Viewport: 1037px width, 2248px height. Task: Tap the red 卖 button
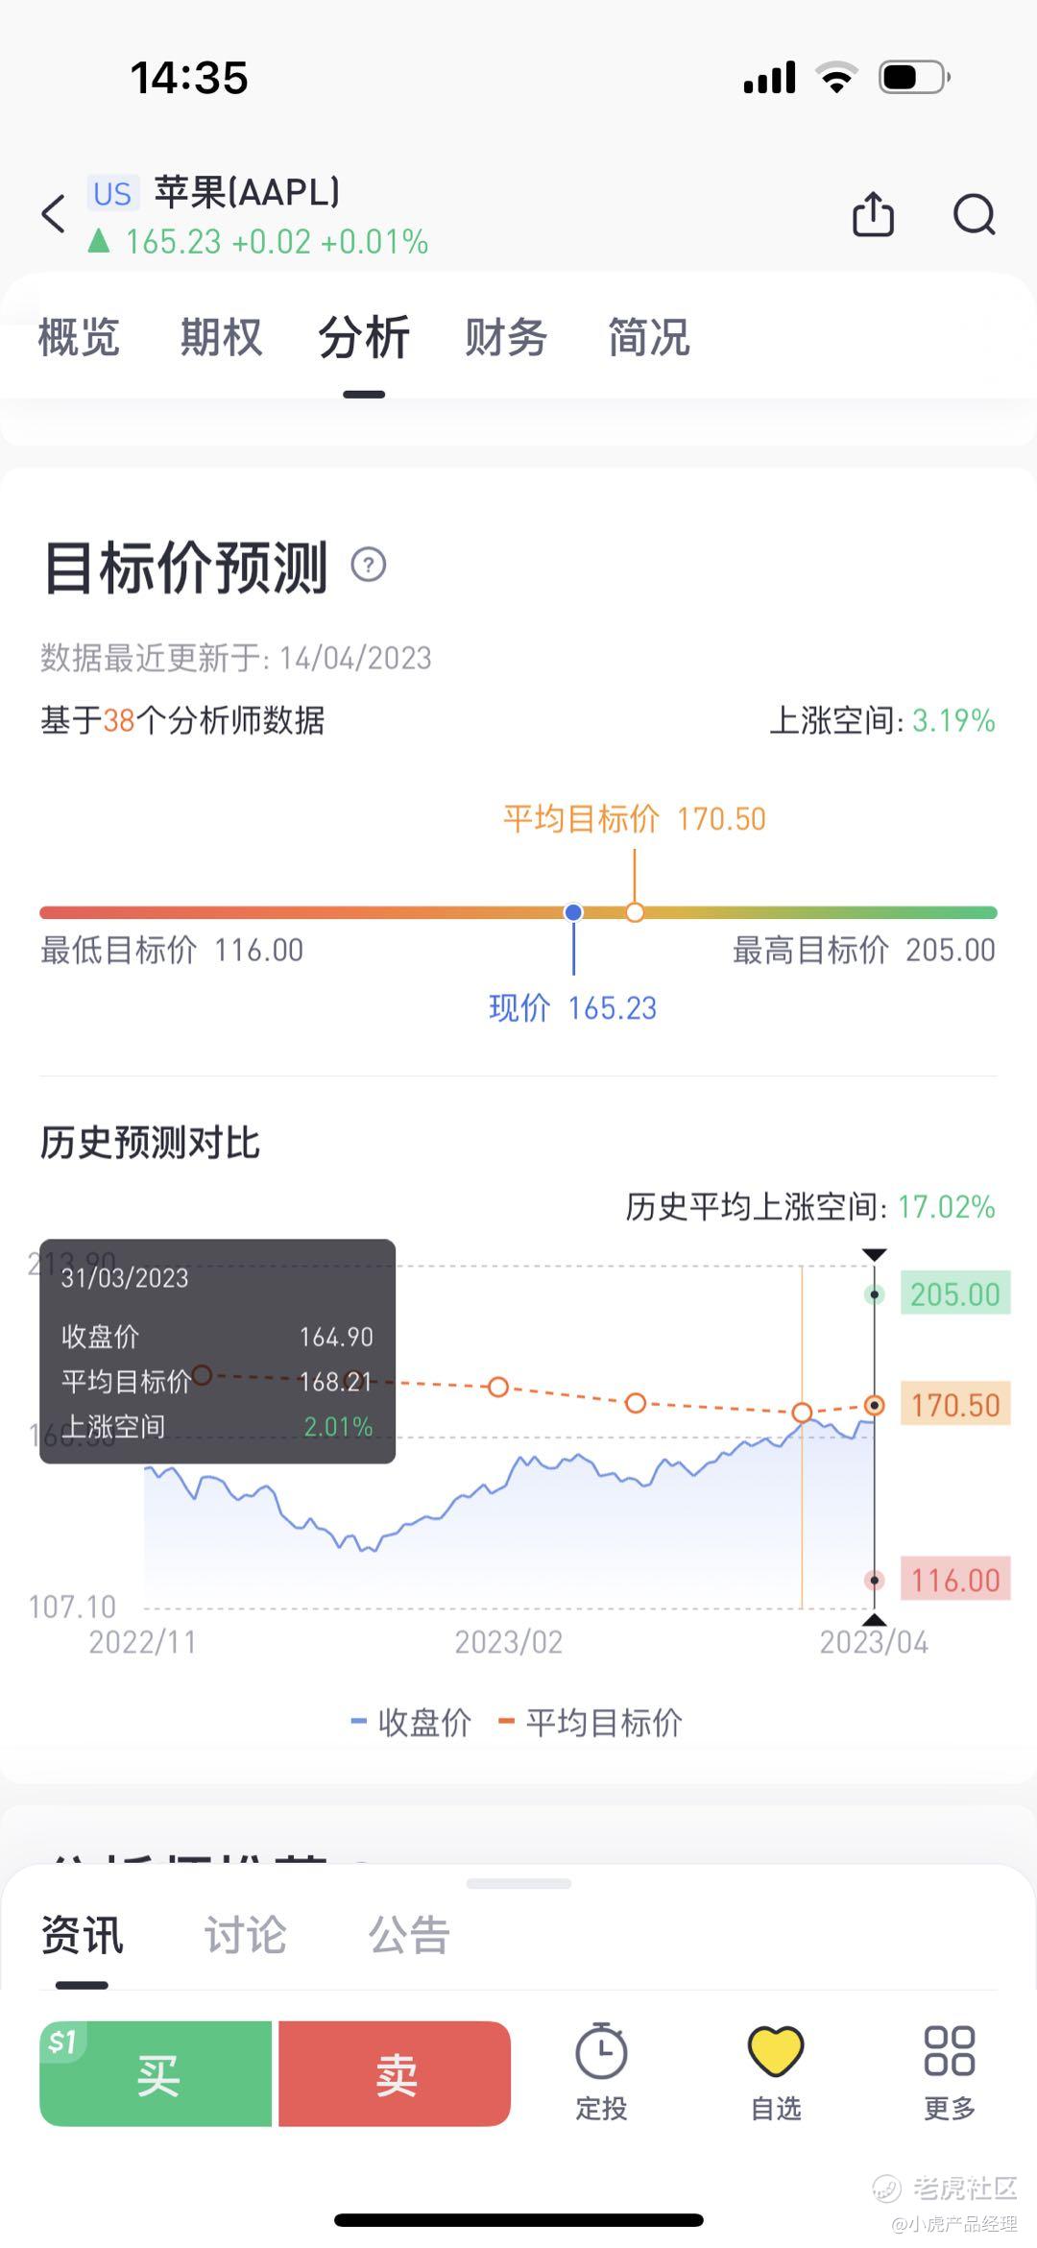(395, 2073)
